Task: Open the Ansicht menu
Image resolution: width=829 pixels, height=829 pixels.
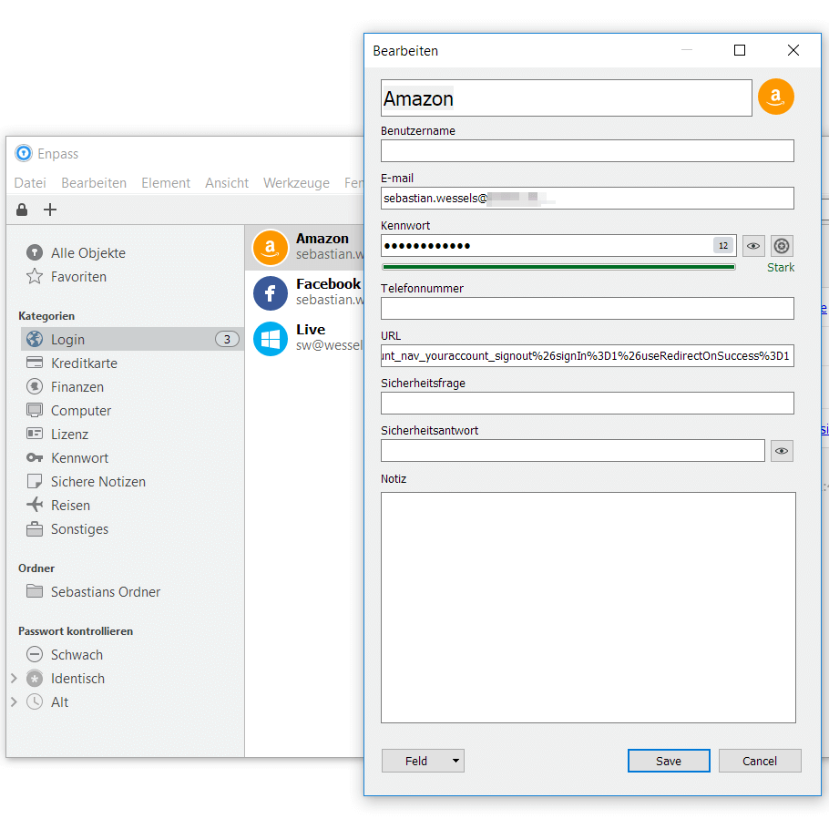Action: click(227, 183)
